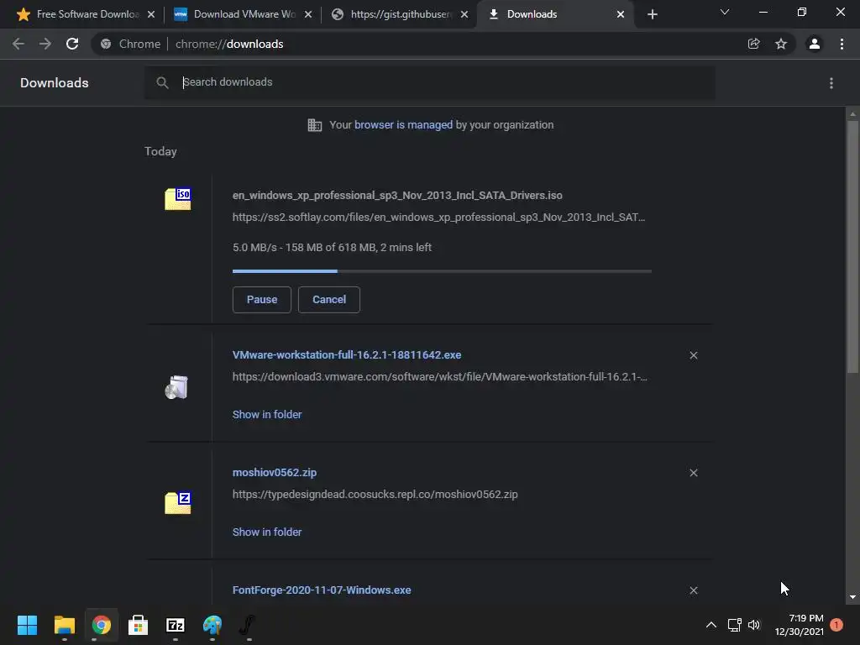Click the Chrome site info chip

pyautogui.click(x=131, y=44)
